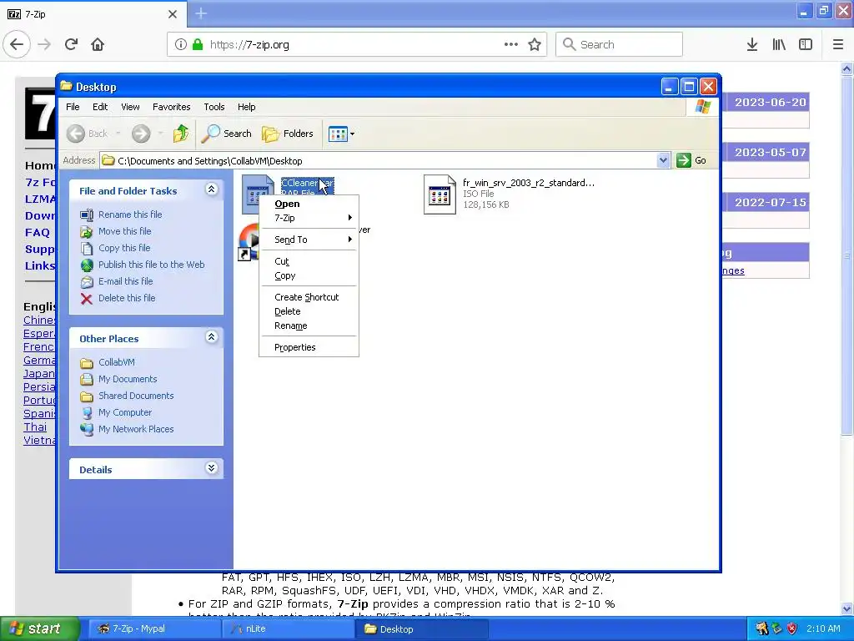Open page actions three-dot menu
Image resolution: width=854 pixels, height=641 pixels.
pos(511,44)
